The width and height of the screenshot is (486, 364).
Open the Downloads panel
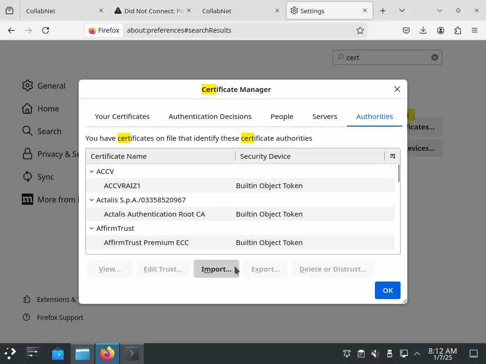(423, 30)
